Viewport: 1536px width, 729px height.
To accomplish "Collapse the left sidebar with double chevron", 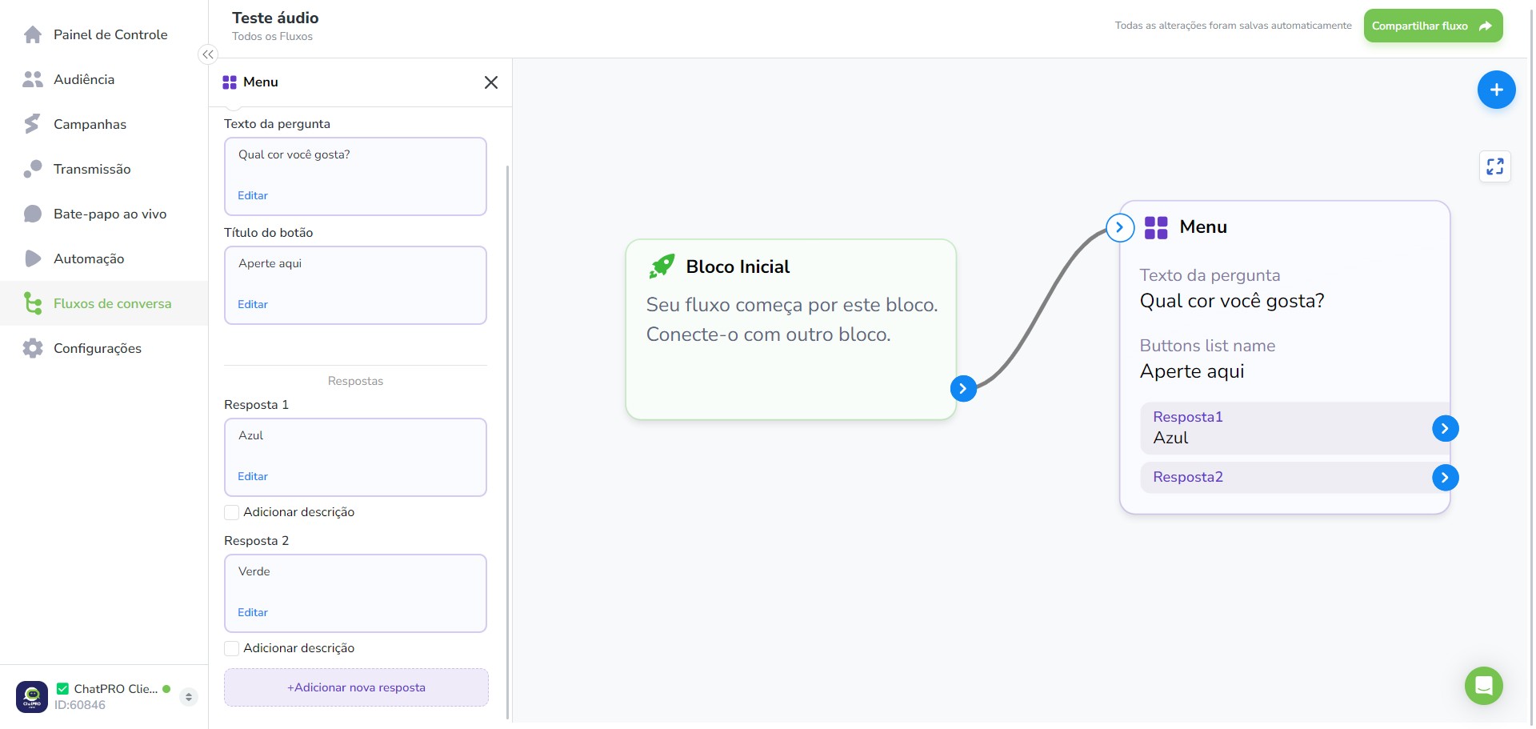I will coord(207,54).
